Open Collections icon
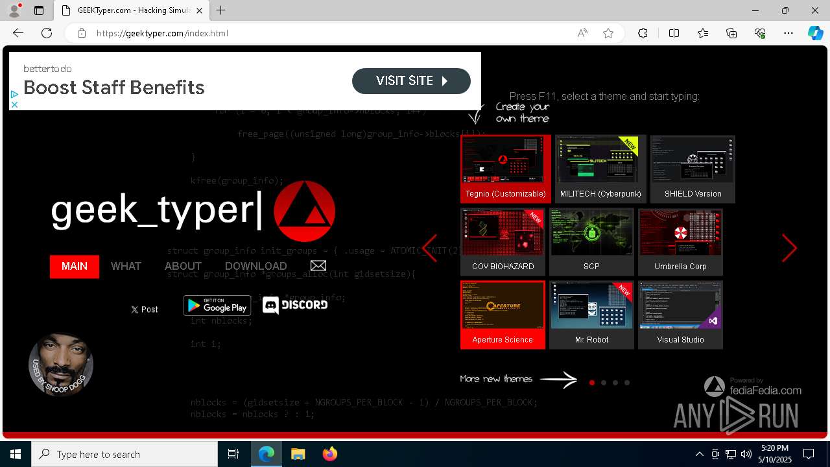The image size is (830, 467). point(731,33)
